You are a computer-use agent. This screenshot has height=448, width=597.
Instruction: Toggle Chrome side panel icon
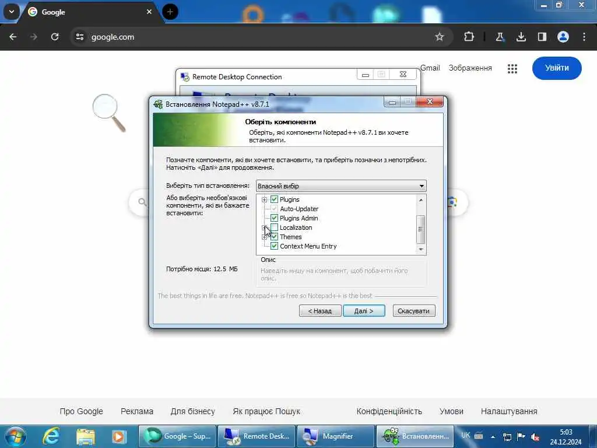point(542,37)
